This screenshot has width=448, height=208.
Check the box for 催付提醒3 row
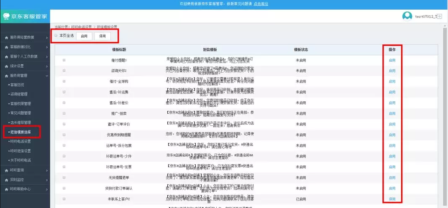pos(64,60)
